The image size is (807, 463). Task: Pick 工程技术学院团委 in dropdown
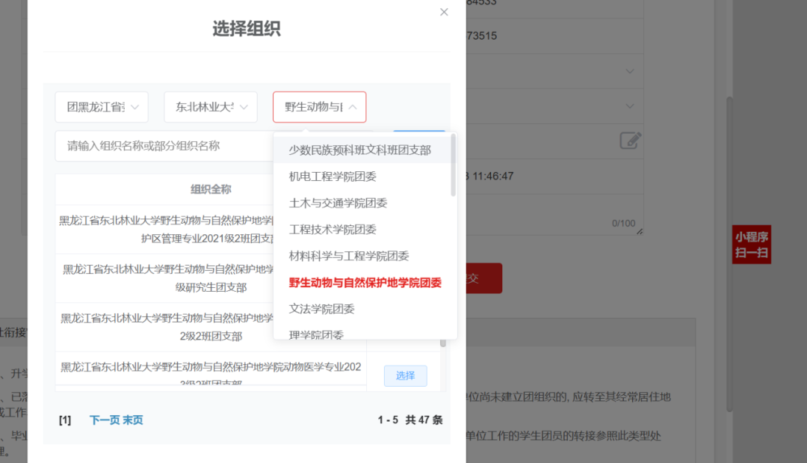click(x=333, y=229)
